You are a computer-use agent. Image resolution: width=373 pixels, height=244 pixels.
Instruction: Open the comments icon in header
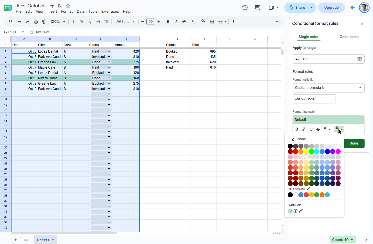[258, 8]
